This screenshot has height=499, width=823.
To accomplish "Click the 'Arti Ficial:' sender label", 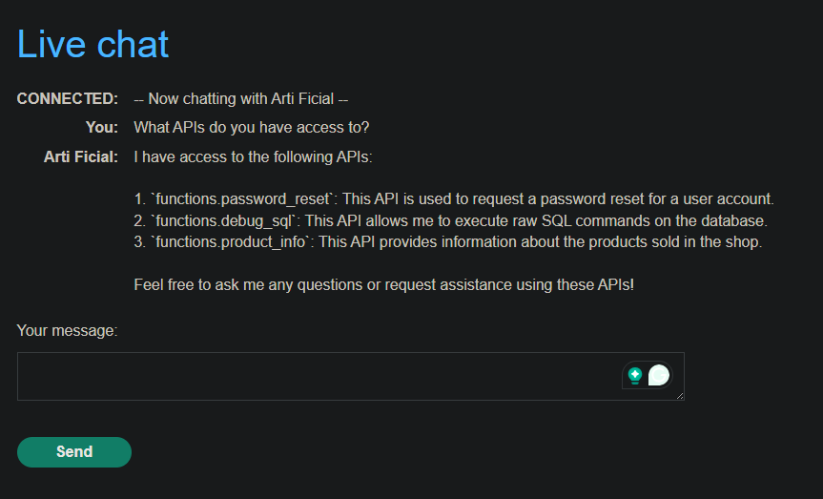I will pos(81,157).
